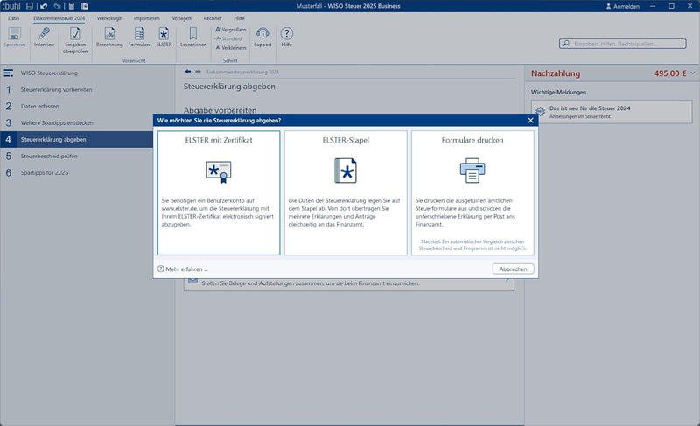Screen dimensions: 700x426
Task: Open the Werkzeuge tab
Action: (x=108, y=18)
